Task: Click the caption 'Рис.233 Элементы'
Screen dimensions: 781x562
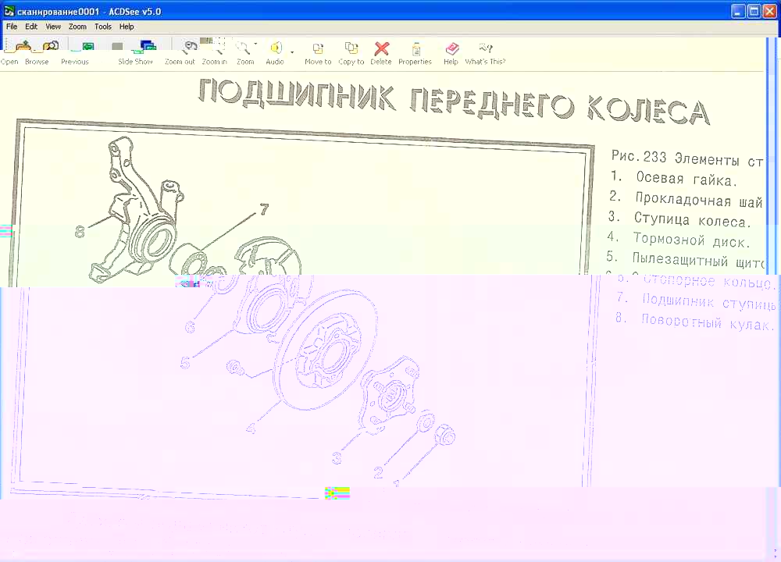Action: (676, 158)
